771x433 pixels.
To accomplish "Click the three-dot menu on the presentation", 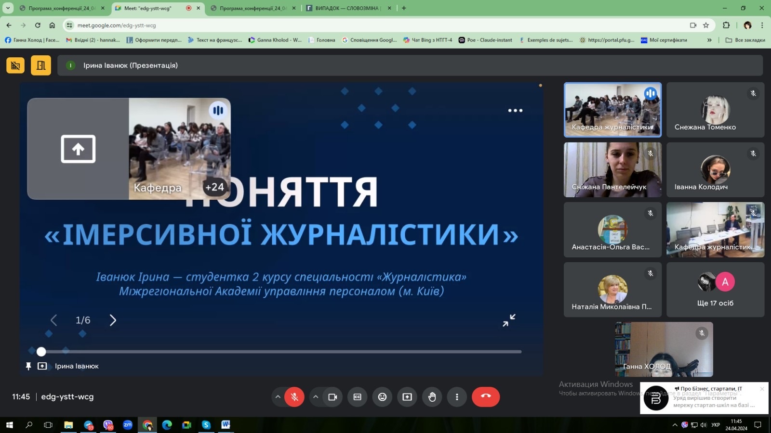I will (515, 111).
